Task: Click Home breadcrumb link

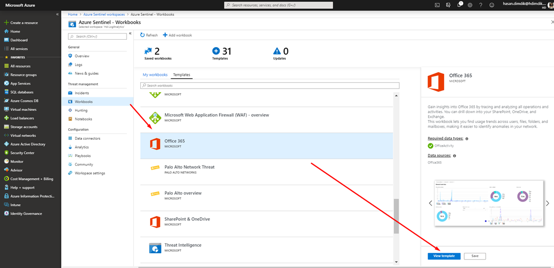Action: 72,15
